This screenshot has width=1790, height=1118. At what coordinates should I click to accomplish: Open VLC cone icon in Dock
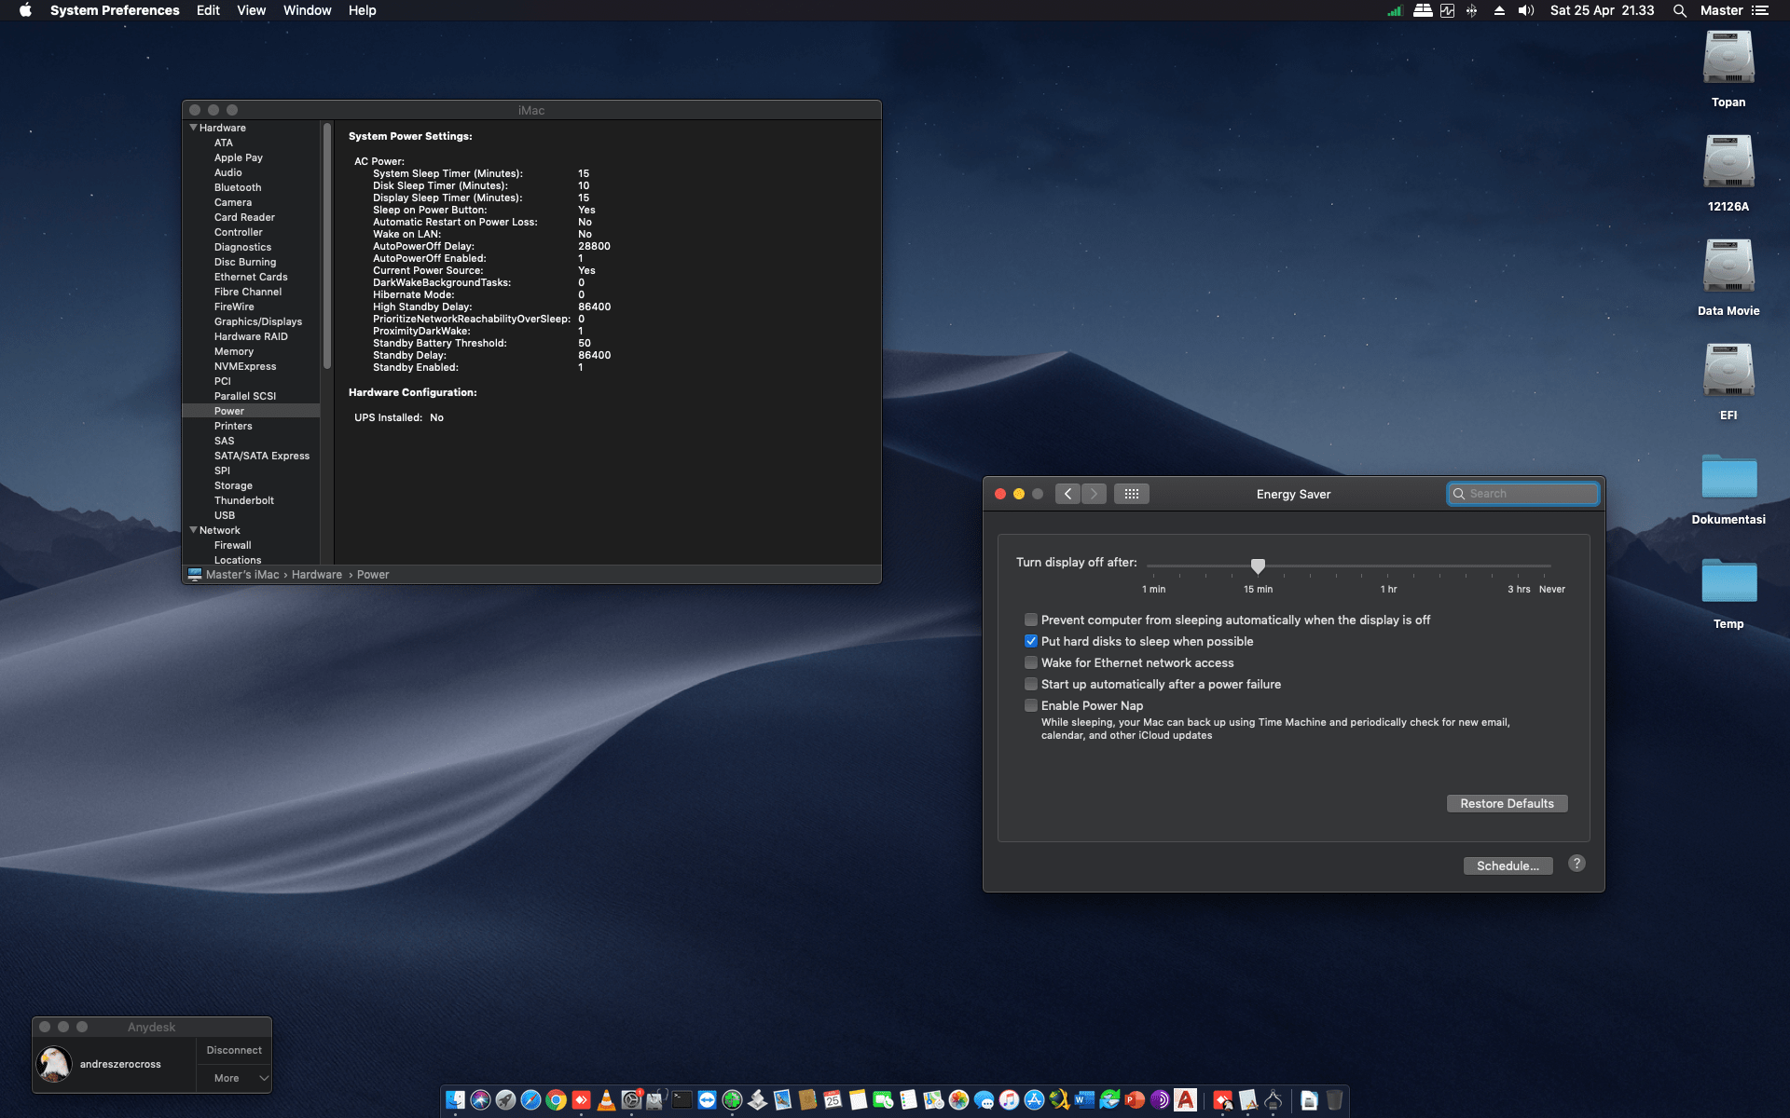[606, 1100]
